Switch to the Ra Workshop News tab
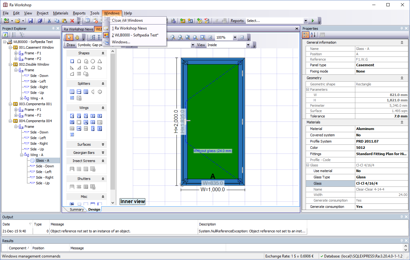 click(78, 29)
